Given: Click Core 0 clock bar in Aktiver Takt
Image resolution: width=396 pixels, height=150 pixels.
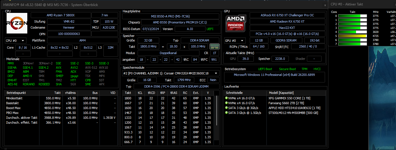Looking at the screenshot, I should coord(353,16).
